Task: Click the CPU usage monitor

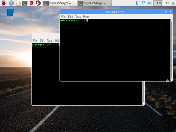Action: (158, 3)
